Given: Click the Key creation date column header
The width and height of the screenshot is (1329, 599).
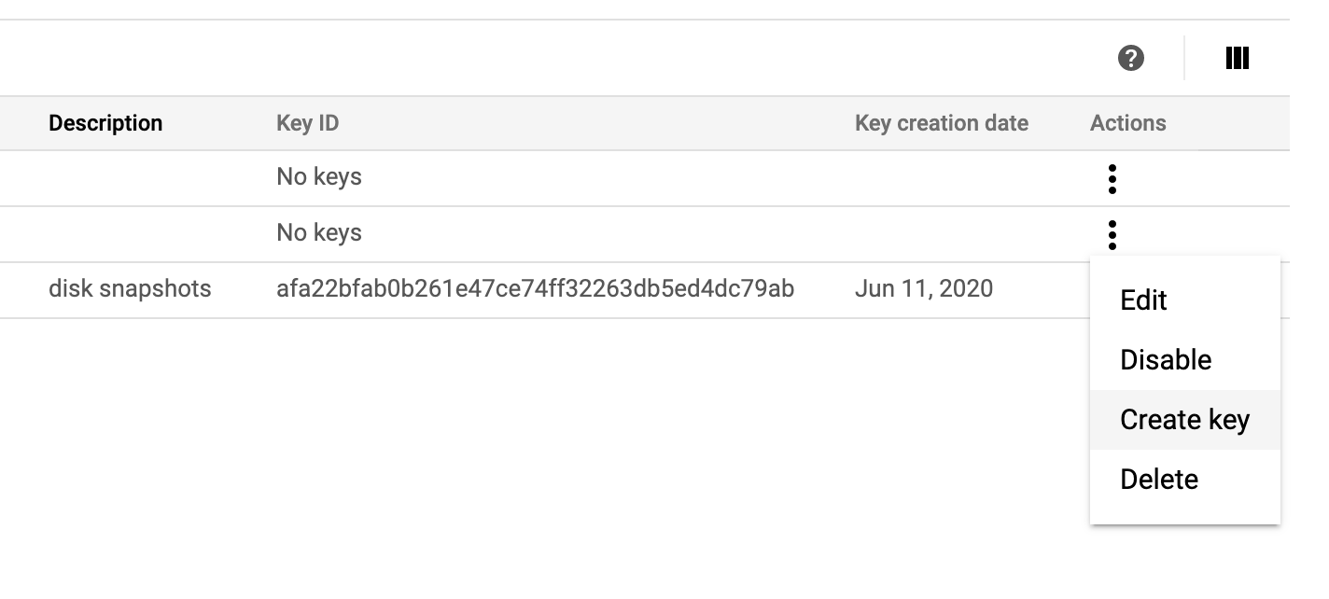Looking at the screenshot, I should [942, 123].
